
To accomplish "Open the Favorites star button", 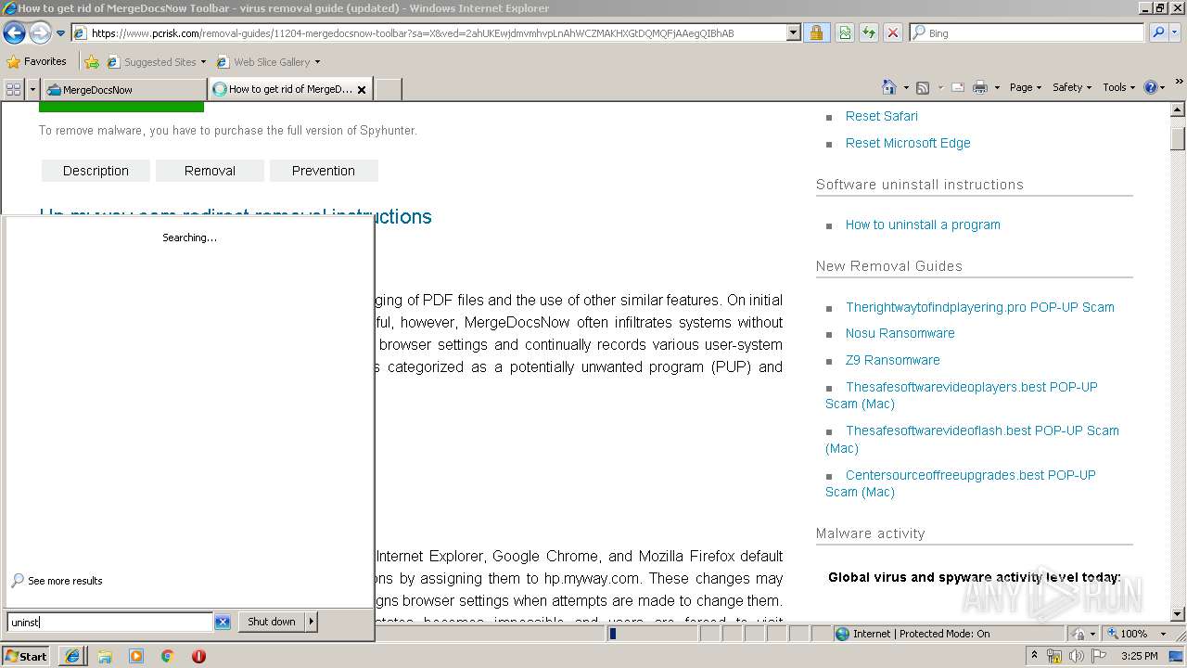I will (36, 61).
